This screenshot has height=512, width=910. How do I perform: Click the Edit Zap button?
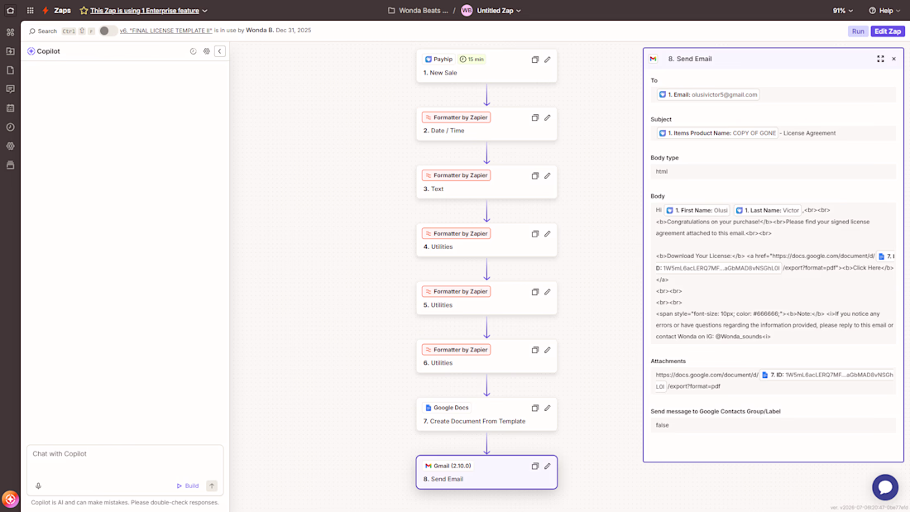[x=888, y=31]
